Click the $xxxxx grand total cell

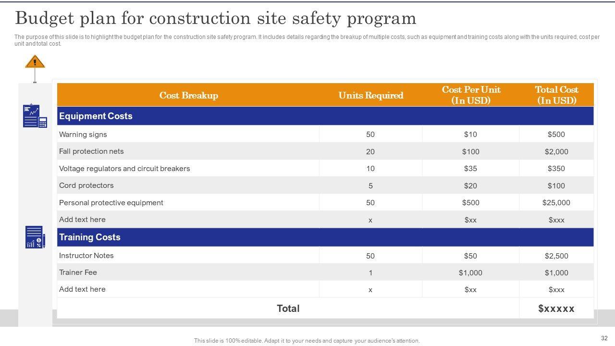tap(556, 309)
